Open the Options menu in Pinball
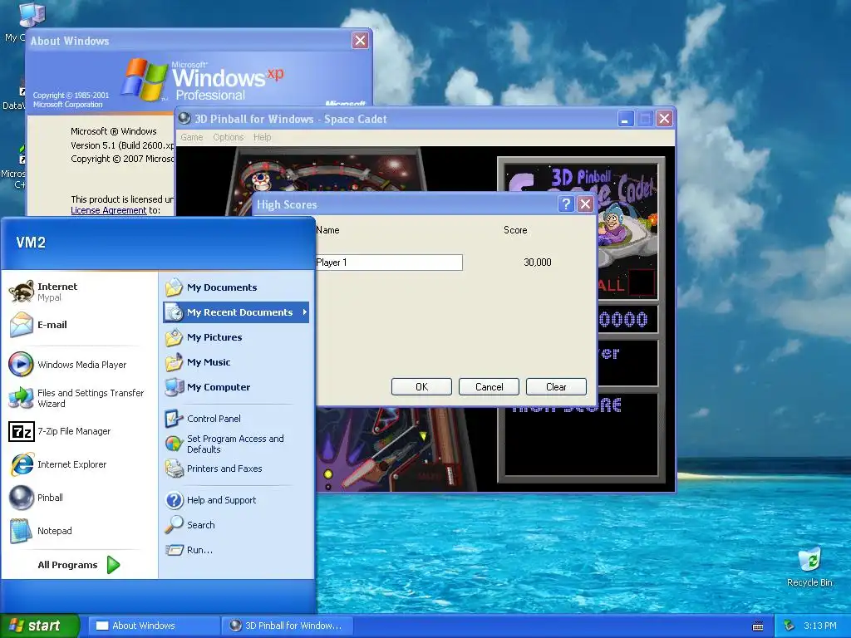Viewport: 851px width, 638px height. point(228,137)
